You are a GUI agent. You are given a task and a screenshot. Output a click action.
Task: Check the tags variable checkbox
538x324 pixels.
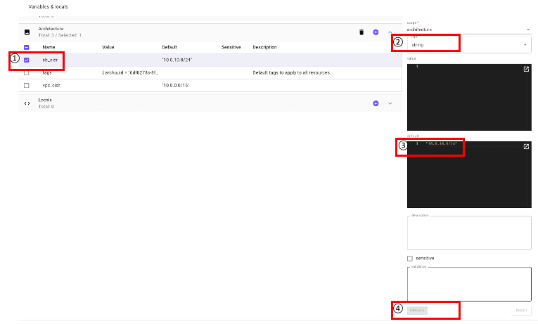point(27,72)
